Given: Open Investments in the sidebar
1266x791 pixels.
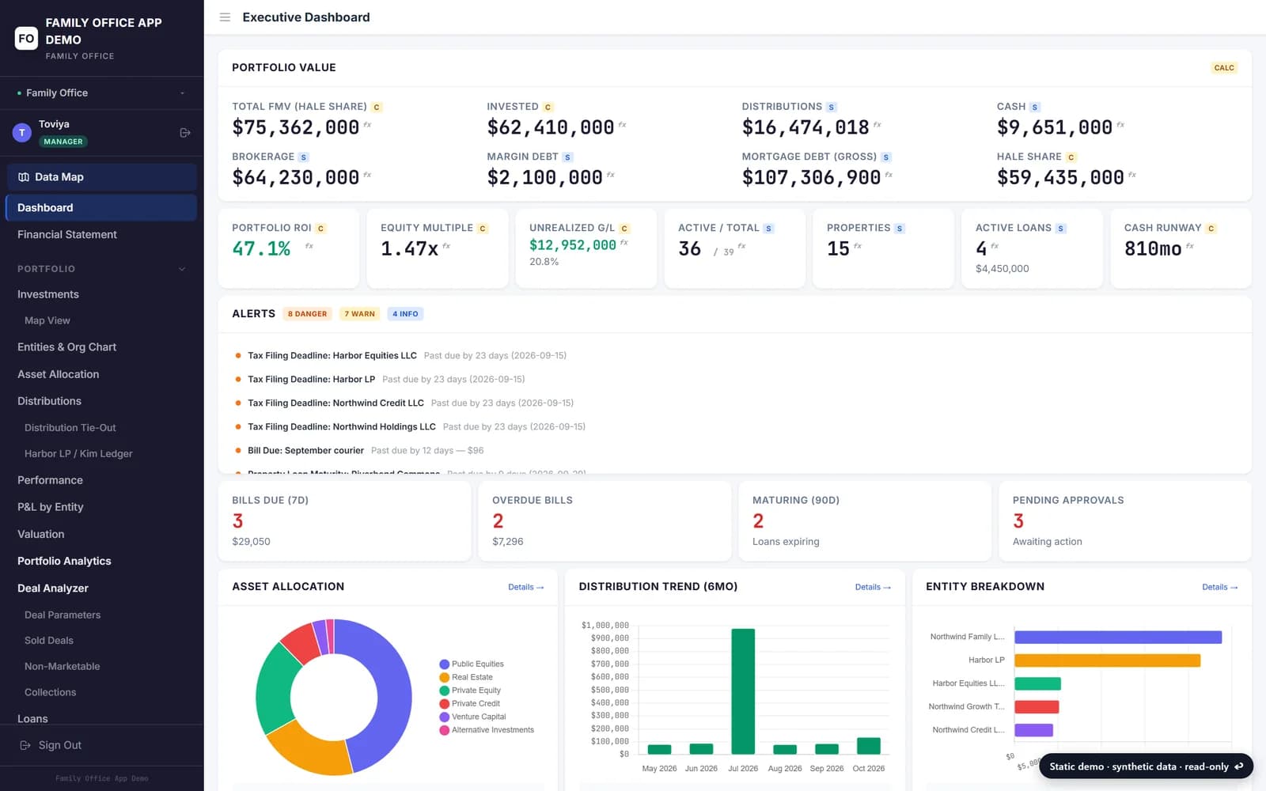Looking at the screenshot, I should pyautogui.click(x=48, y=294).
